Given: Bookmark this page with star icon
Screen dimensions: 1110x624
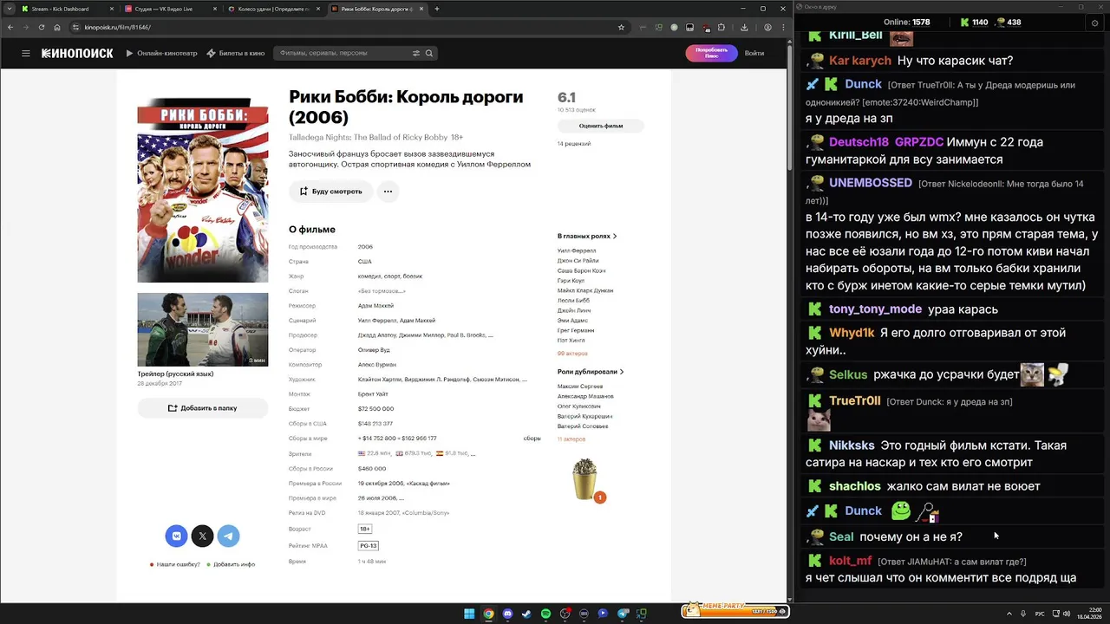Looking at the screenshot, I should tap(621, 27).
